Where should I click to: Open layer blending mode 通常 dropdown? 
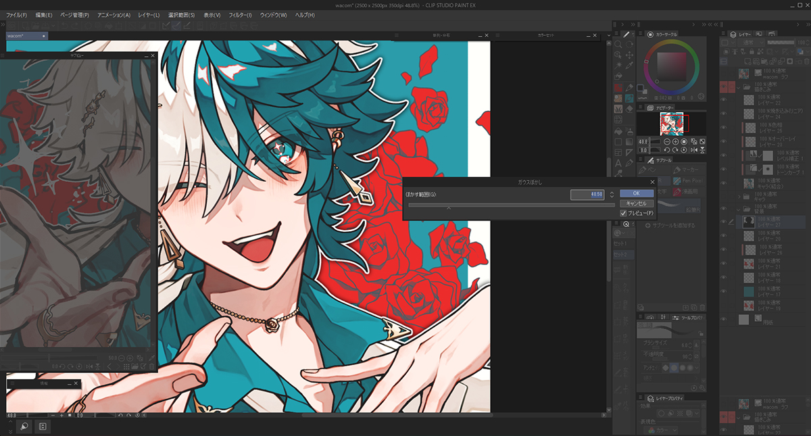tap(751, 43)
